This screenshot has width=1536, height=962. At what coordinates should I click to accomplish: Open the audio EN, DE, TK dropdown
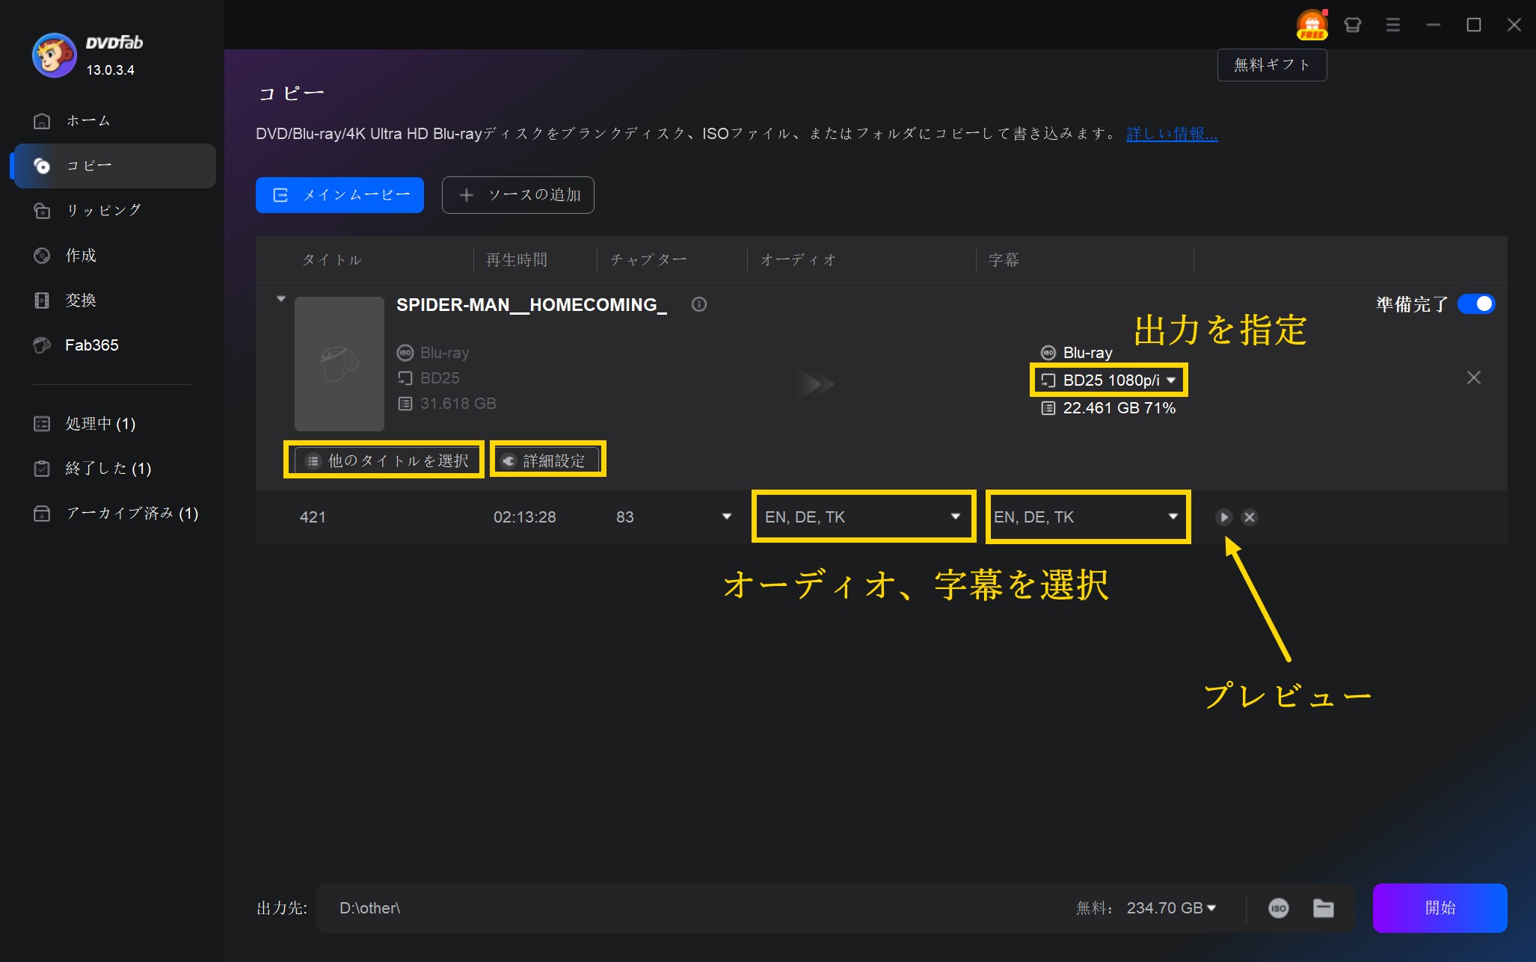(x=864, y=517)
